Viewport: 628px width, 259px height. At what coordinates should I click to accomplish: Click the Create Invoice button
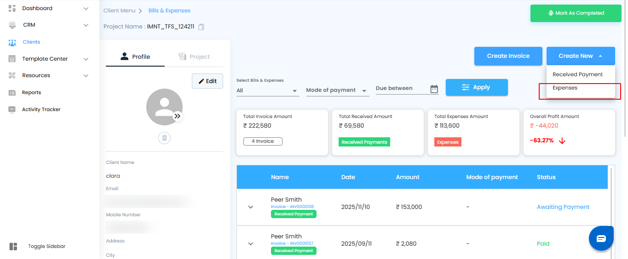click(x=508, y=56)
